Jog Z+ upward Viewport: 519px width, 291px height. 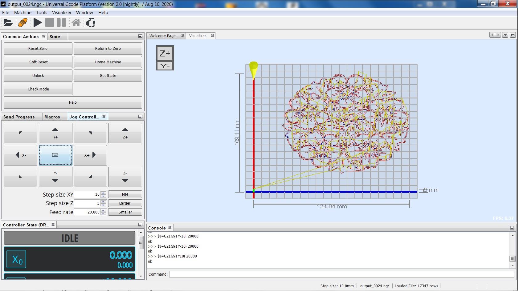125,133
